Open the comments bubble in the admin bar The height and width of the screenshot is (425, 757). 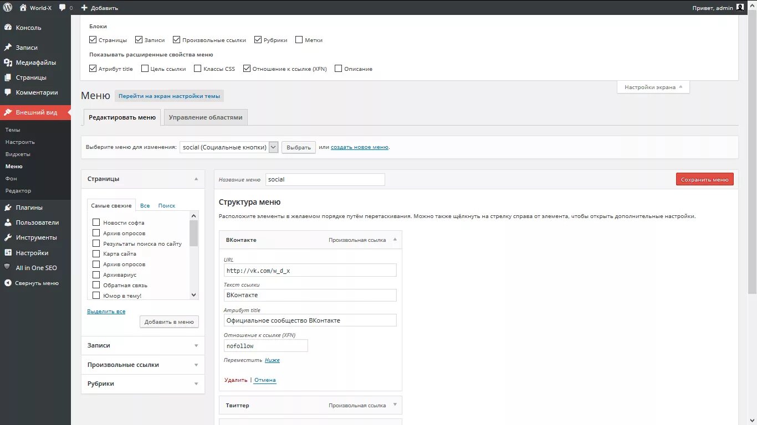[x=63, y=8]
